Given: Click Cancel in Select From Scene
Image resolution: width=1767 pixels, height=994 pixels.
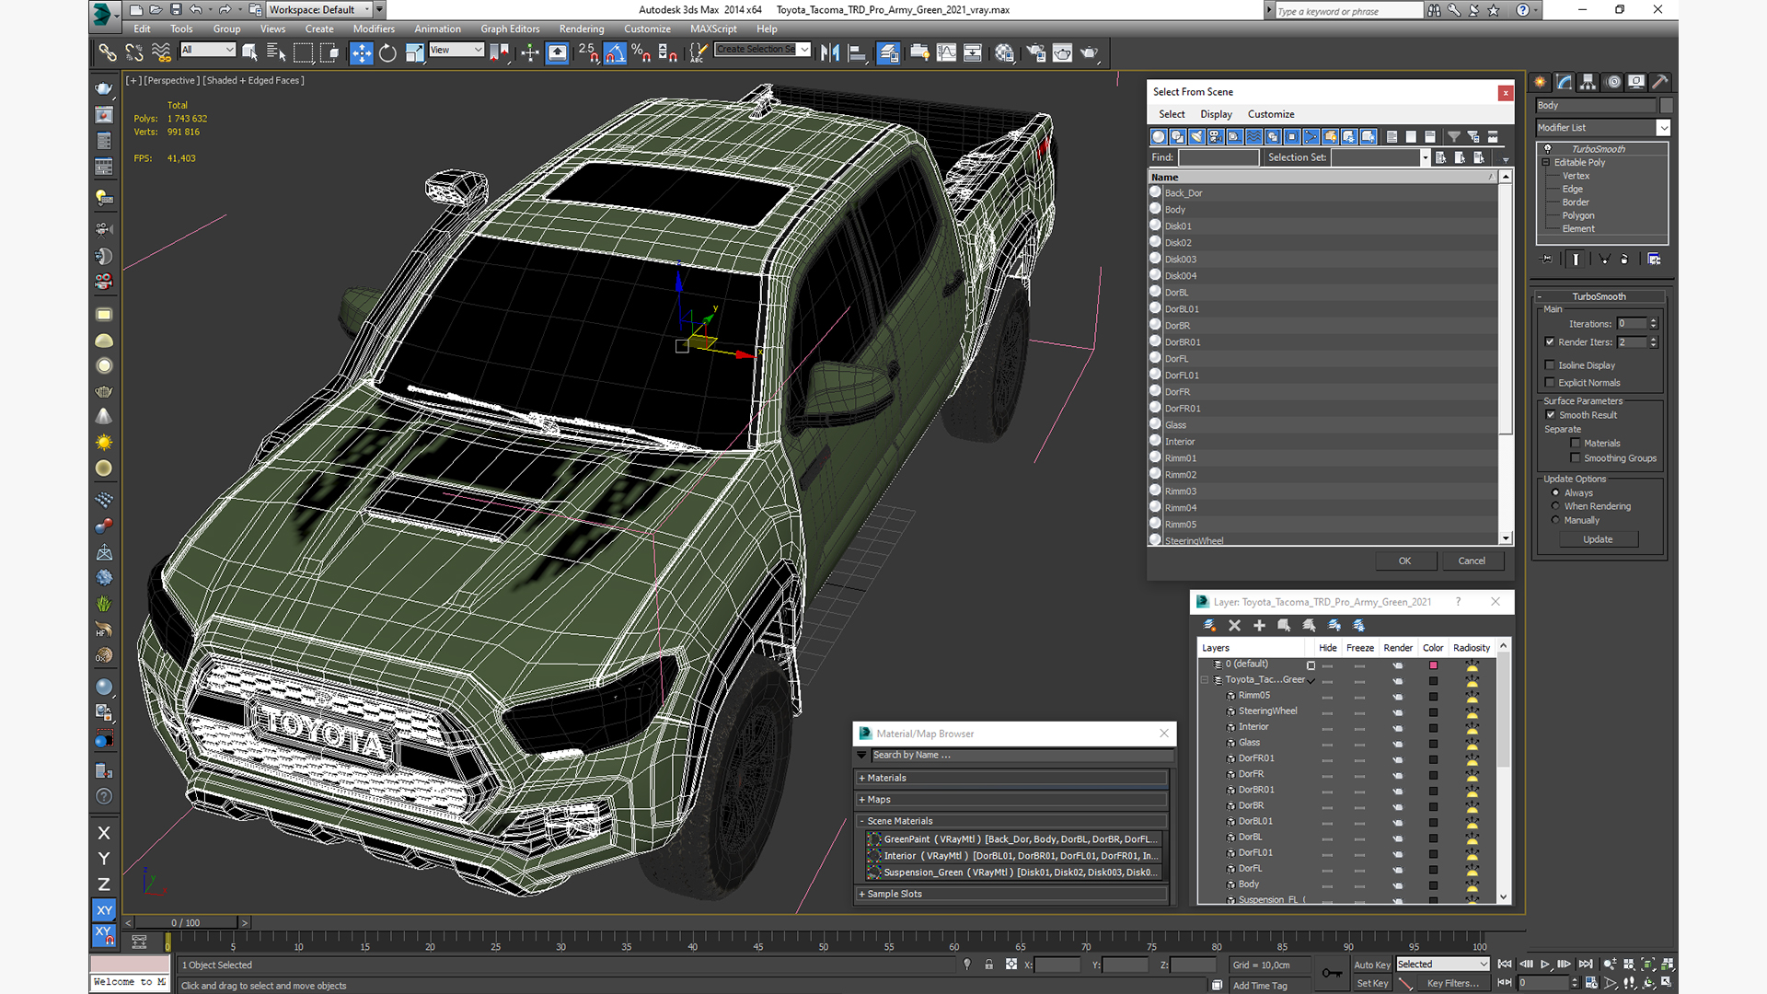Looking at the screenshot, I should [1472, 561].
